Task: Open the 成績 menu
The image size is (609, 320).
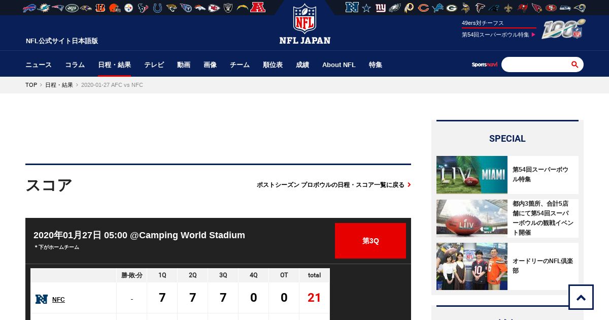Action: click(x=302, y=65)
